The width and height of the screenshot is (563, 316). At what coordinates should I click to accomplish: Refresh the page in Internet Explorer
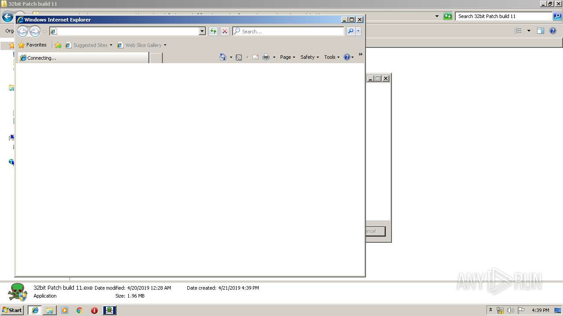(213, 31)
